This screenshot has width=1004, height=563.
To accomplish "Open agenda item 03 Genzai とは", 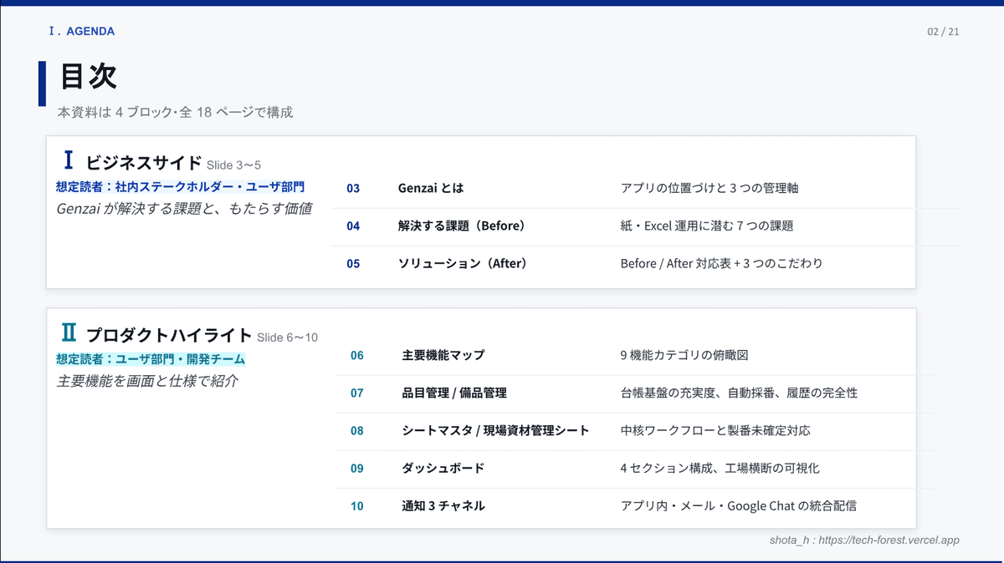I will pos(430,188).
